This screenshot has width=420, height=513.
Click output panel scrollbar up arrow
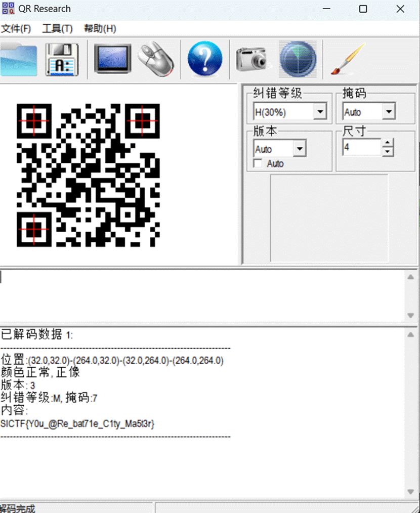(410, 334)
